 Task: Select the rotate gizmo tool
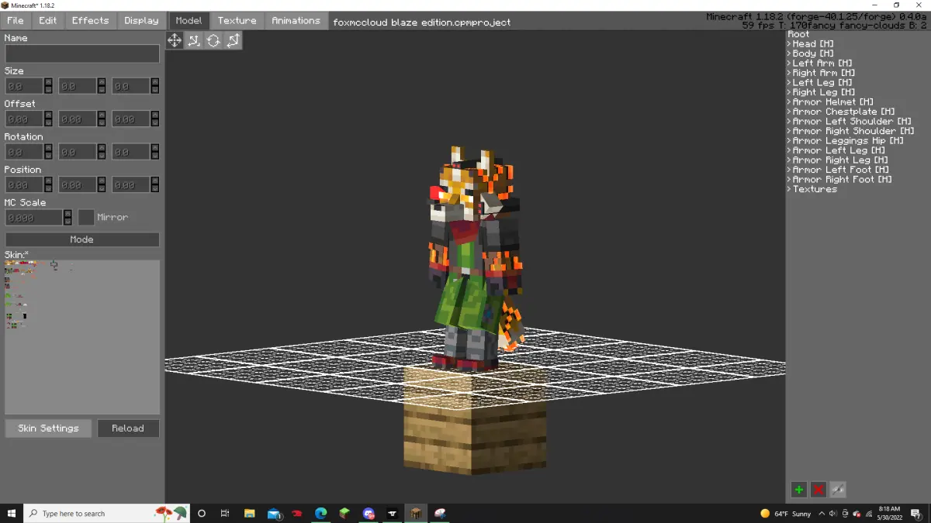213,40
